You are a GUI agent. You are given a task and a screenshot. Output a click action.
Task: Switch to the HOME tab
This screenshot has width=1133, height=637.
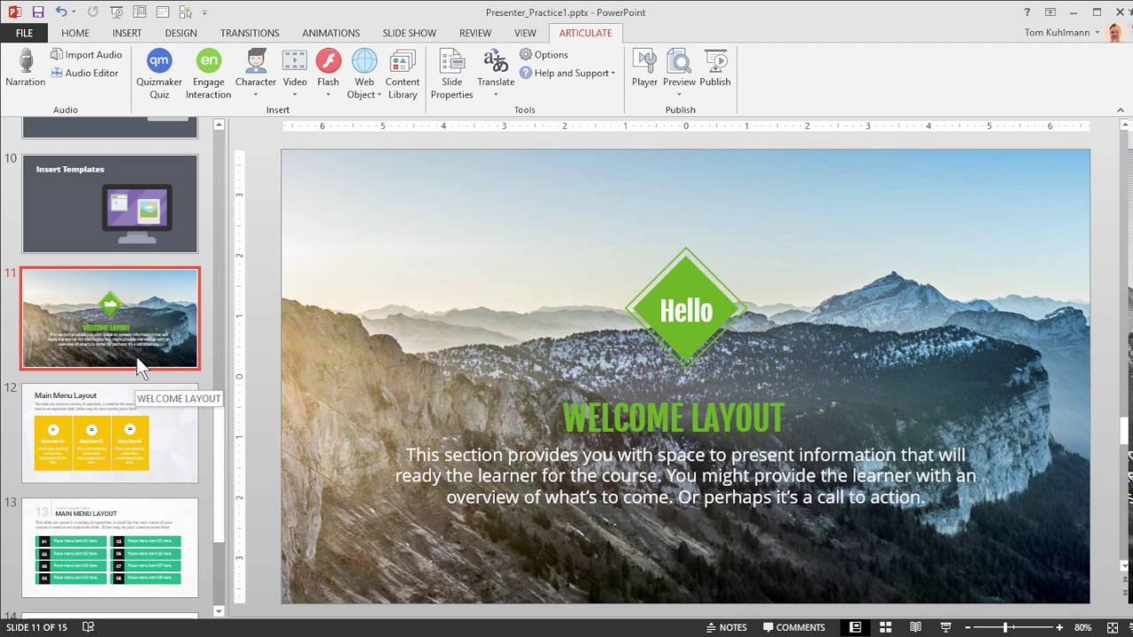coord(75,33)
